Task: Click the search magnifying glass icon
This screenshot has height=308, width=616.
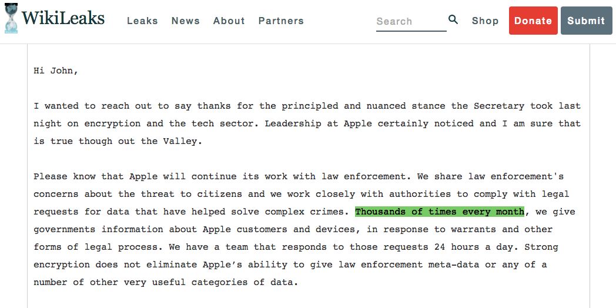Action: [x=453, y=20]
